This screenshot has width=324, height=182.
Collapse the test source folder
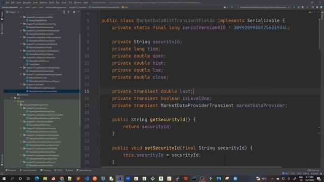pos(12,98)
